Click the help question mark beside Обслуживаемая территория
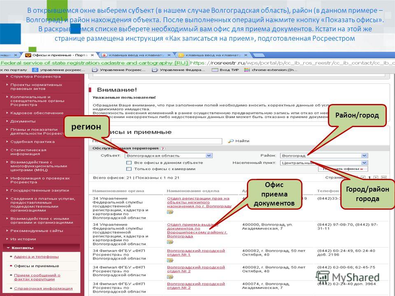This screenshot has width=395, height=296. pos(163,148)
